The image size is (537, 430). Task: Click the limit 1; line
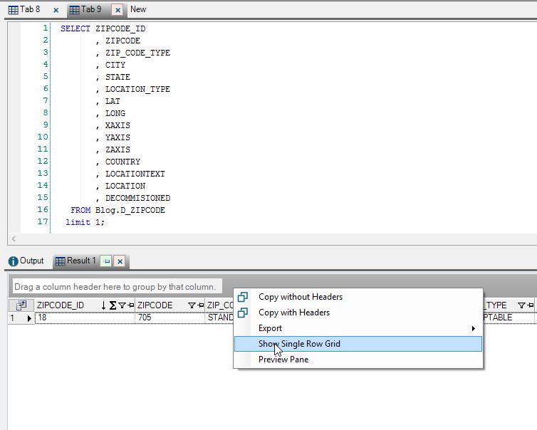coord(85,222)
